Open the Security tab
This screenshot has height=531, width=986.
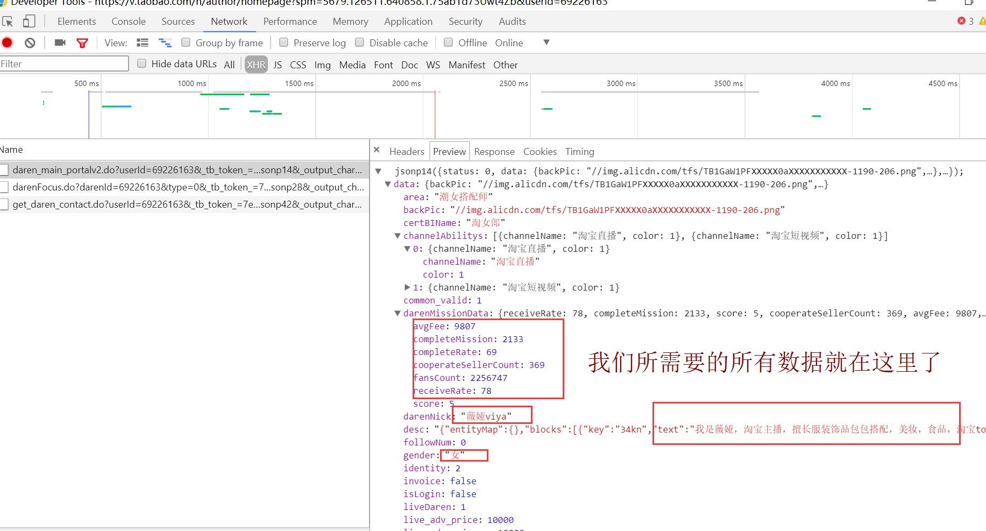coord(465,22)
